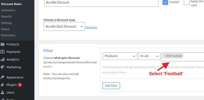
Task: Click the Users person icon
Action: 2,93
